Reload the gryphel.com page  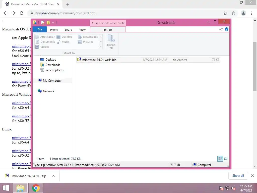[22, 13]
